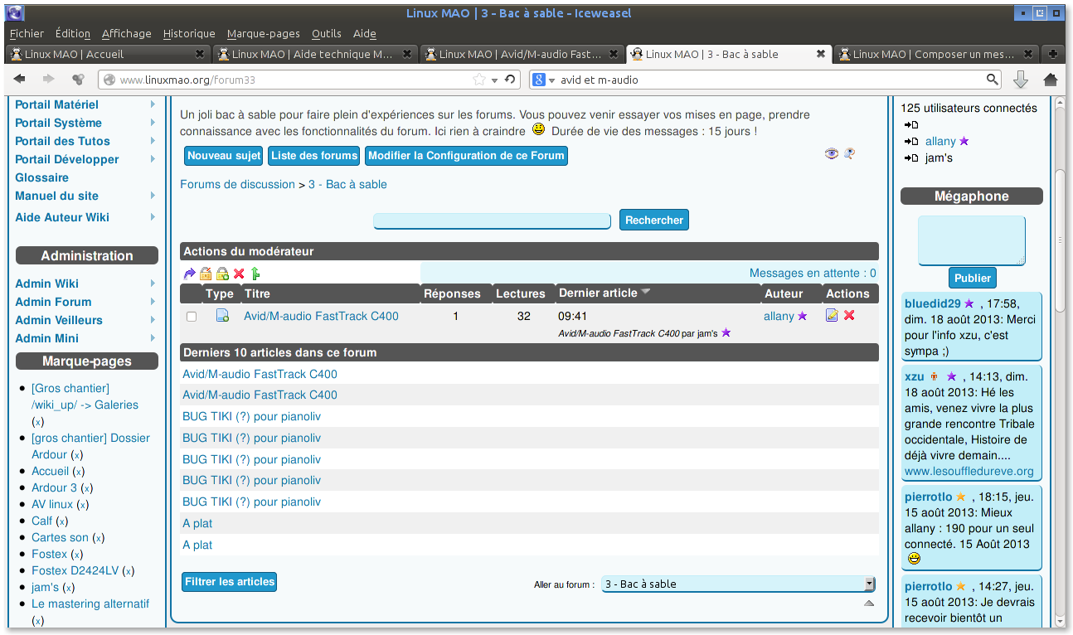This screenshot has height=635, width=1073.
Task: Click the lock topics padlock icon
Action: (206, 274)
